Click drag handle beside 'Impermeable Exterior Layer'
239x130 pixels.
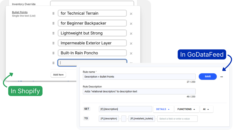(x=53, y=43)
